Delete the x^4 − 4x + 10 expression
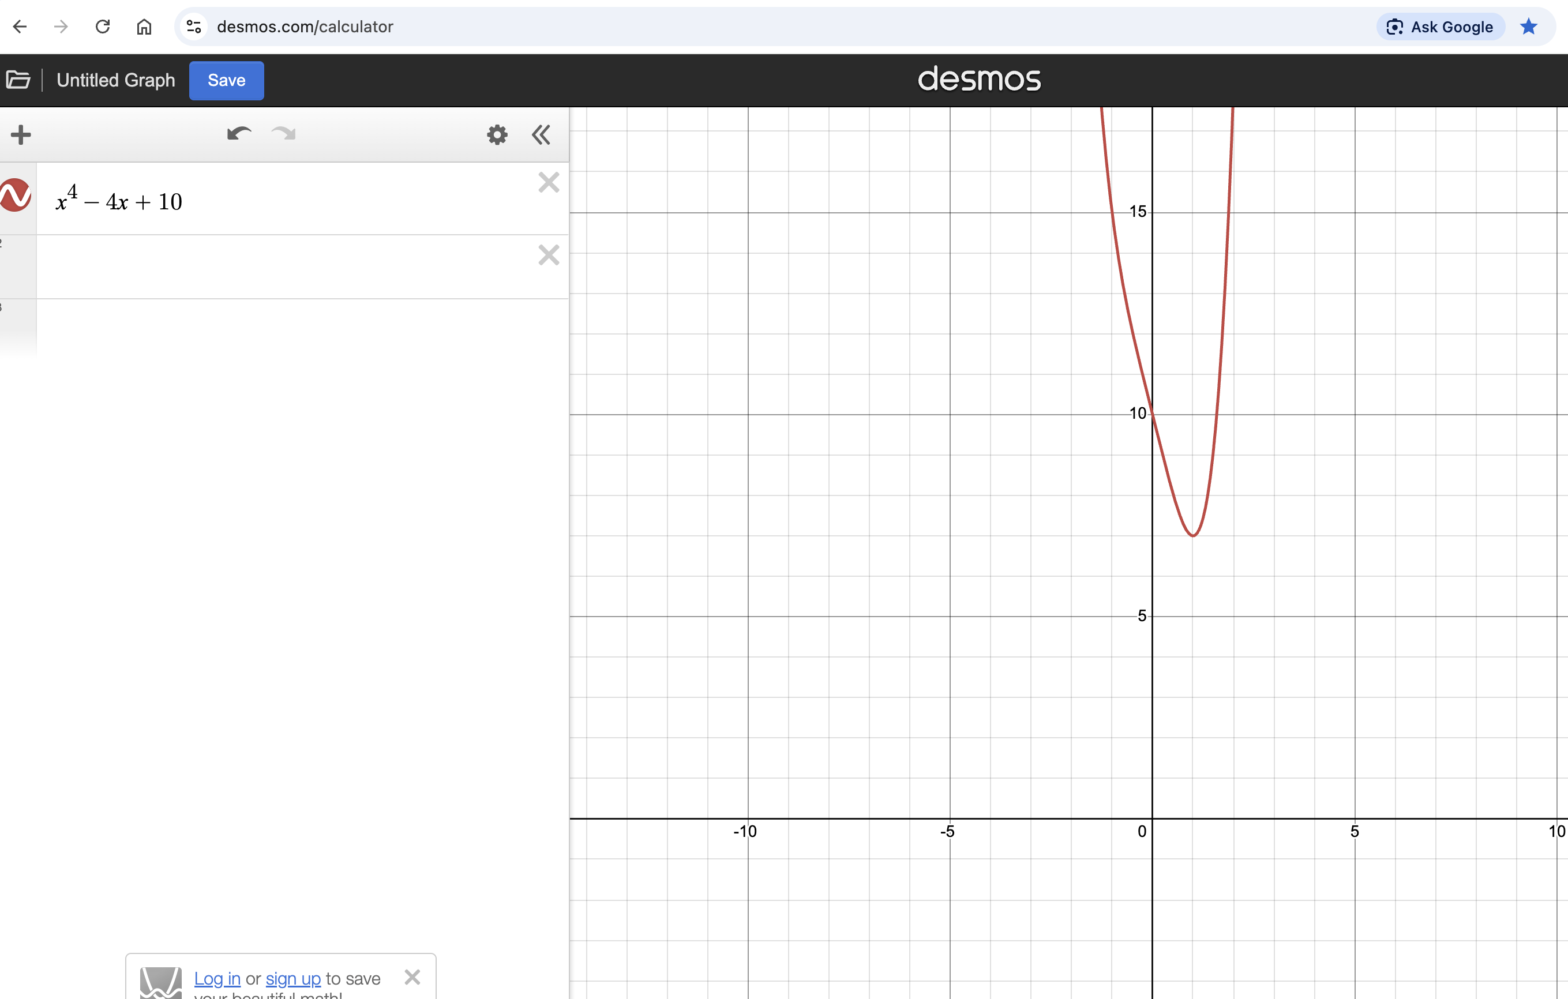Viewport: 1568px width, 999px height. click(549, 182)
